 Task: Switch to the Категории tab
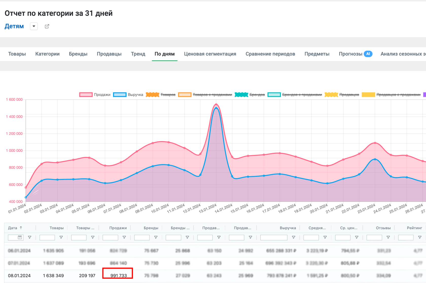pos(47,54)
